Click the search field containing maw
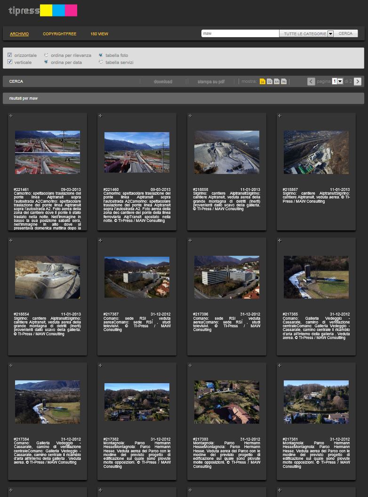 pyautogui.click(x=240, y=34)
